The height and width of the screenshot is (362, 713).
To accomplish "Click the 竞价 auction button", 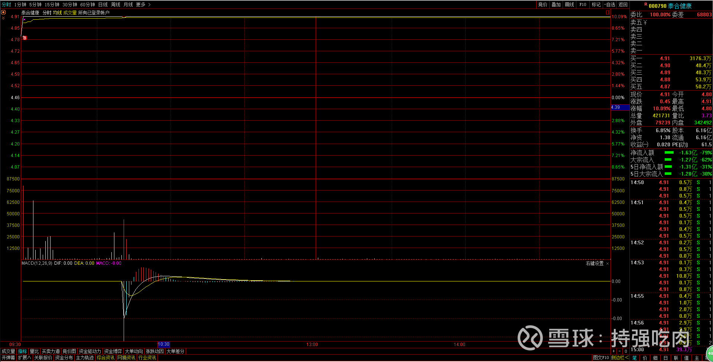I will click(543, 4).
